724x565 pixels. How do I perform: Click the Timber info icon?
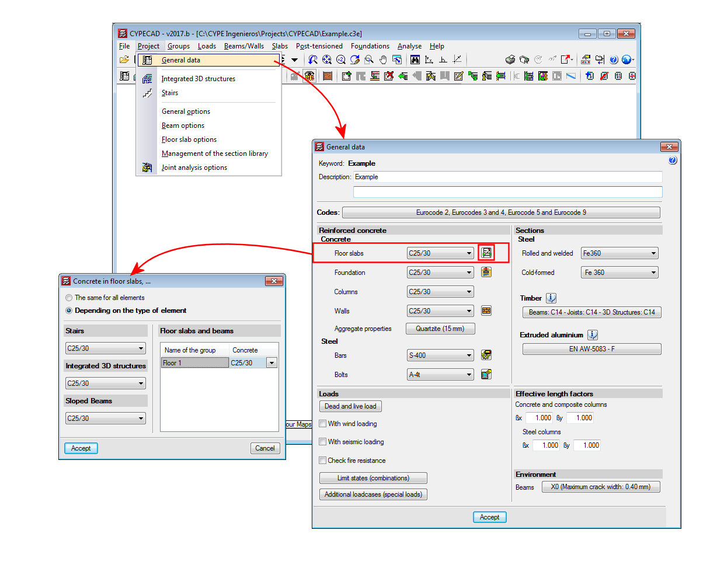551,298
